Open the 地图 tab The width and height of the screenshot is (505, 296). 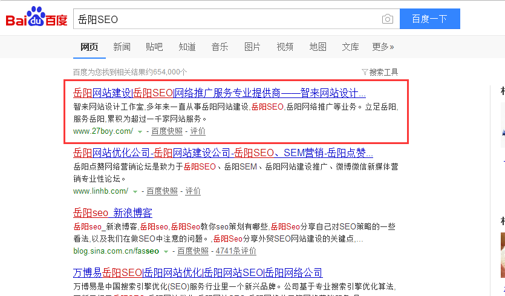pos(318,47)
